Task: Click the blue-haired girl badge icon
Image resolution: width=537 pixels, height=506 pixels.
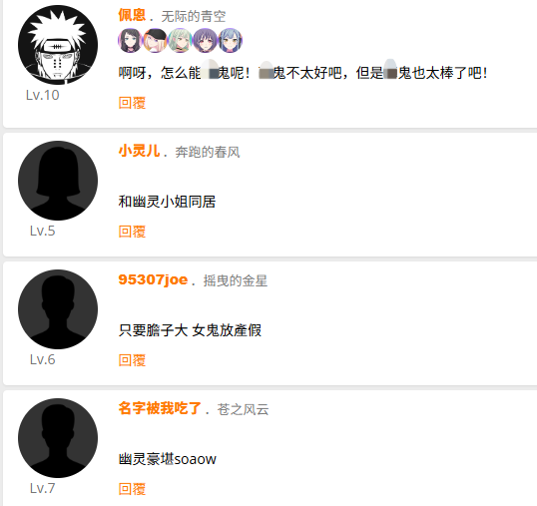Action: [x=231, y=40]
